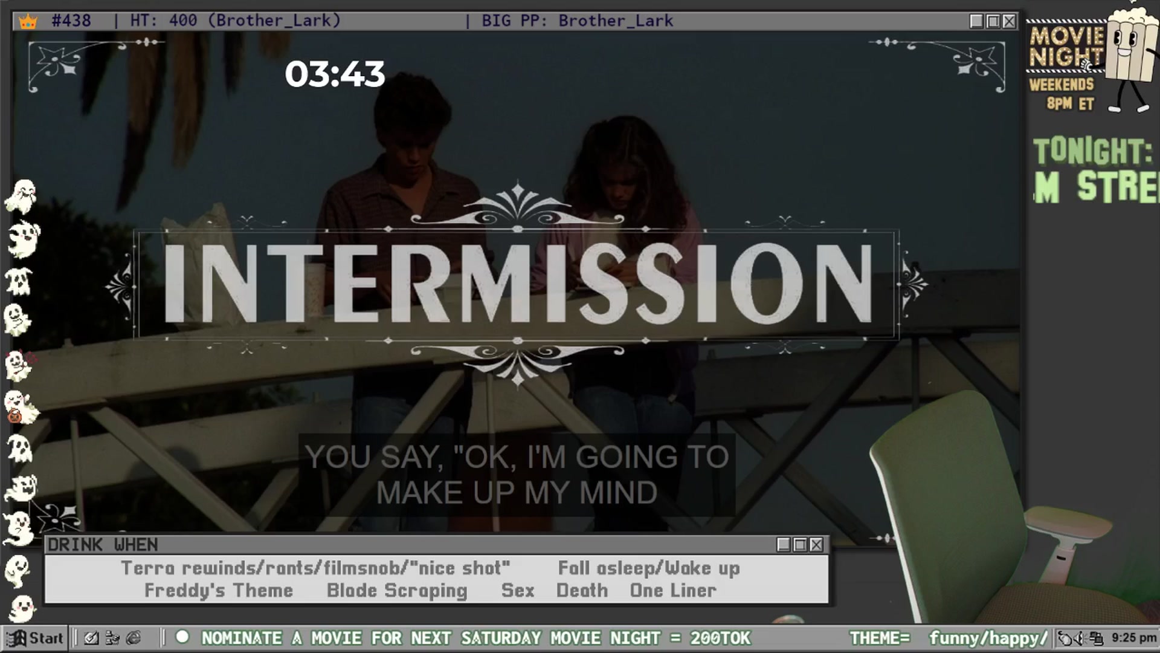
Task: Click the INTERMISSION title banner
Action: tap(517, 284)
